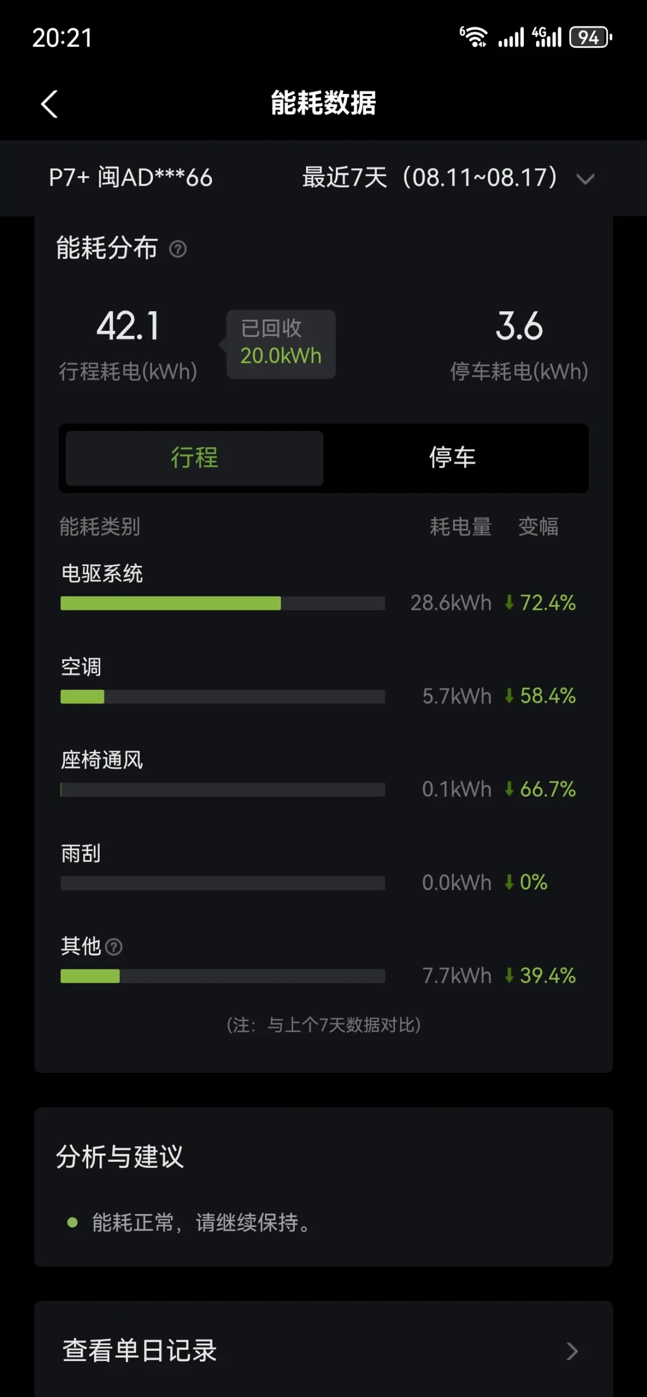Tap the back arrow icon

coord(50,104)
